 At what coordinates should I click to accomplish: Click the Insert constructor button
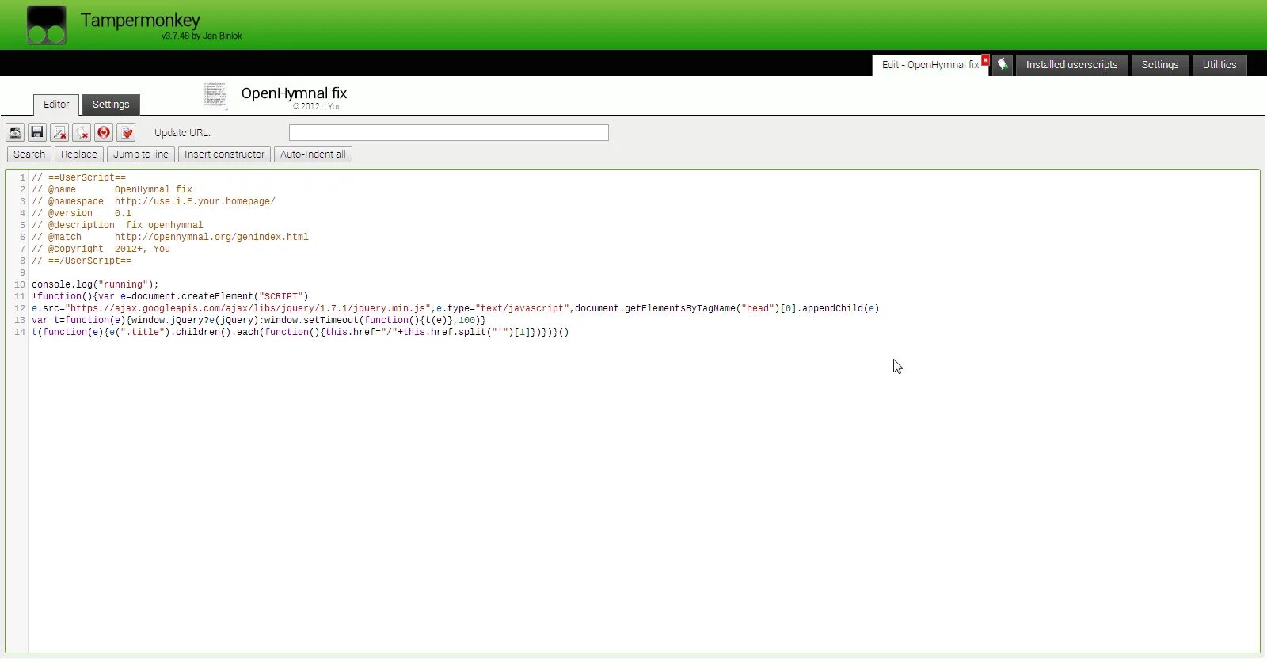pos(225,154)
